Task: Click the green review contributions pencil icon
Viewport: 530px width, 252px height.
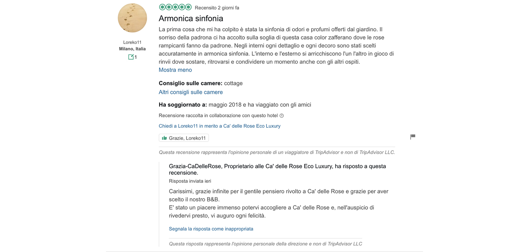Action: [x=131, y=57]
